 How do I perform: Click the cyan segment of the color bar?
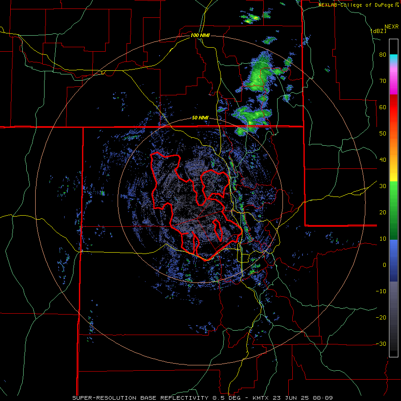coord(393,58)
